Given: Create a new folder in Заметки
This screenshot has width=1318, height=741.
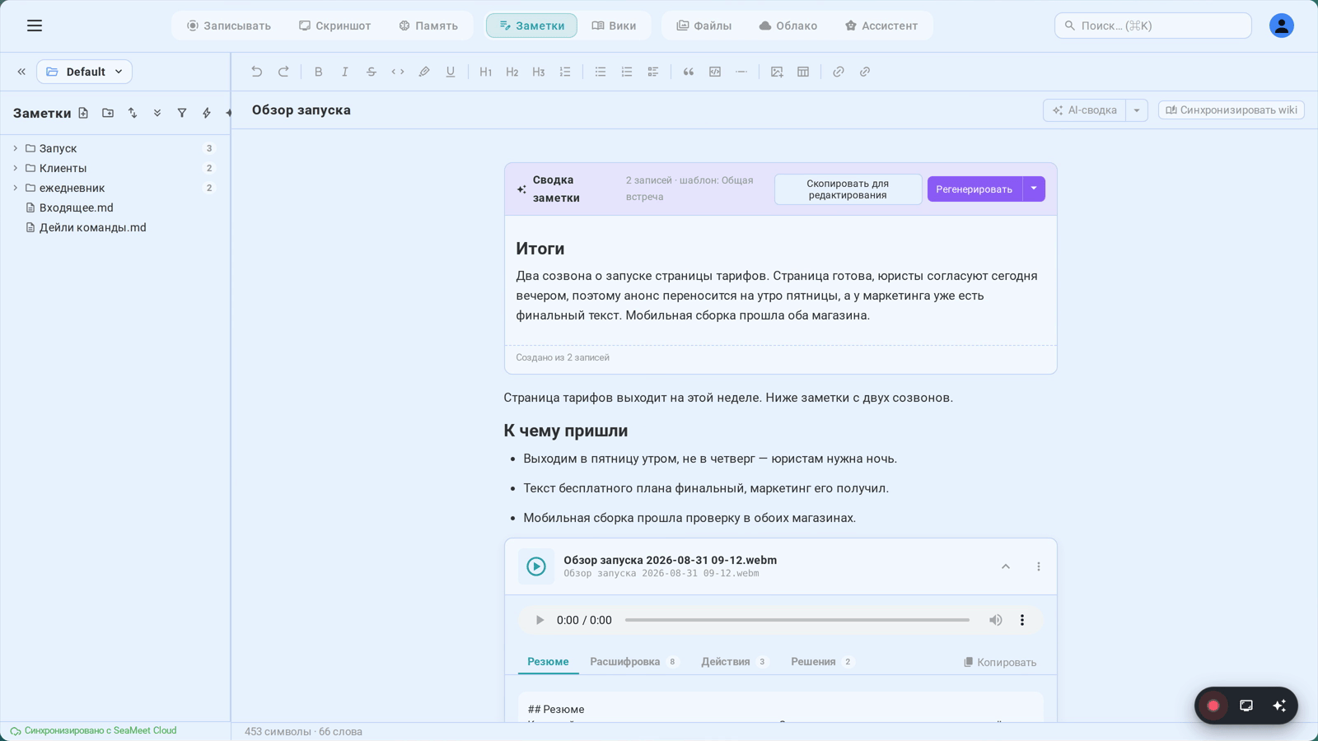Looking at the screenshot, I should 108,113.
